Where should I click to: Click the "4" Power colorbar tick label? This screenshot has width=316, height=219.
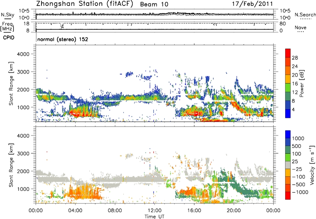pos(293,109)
